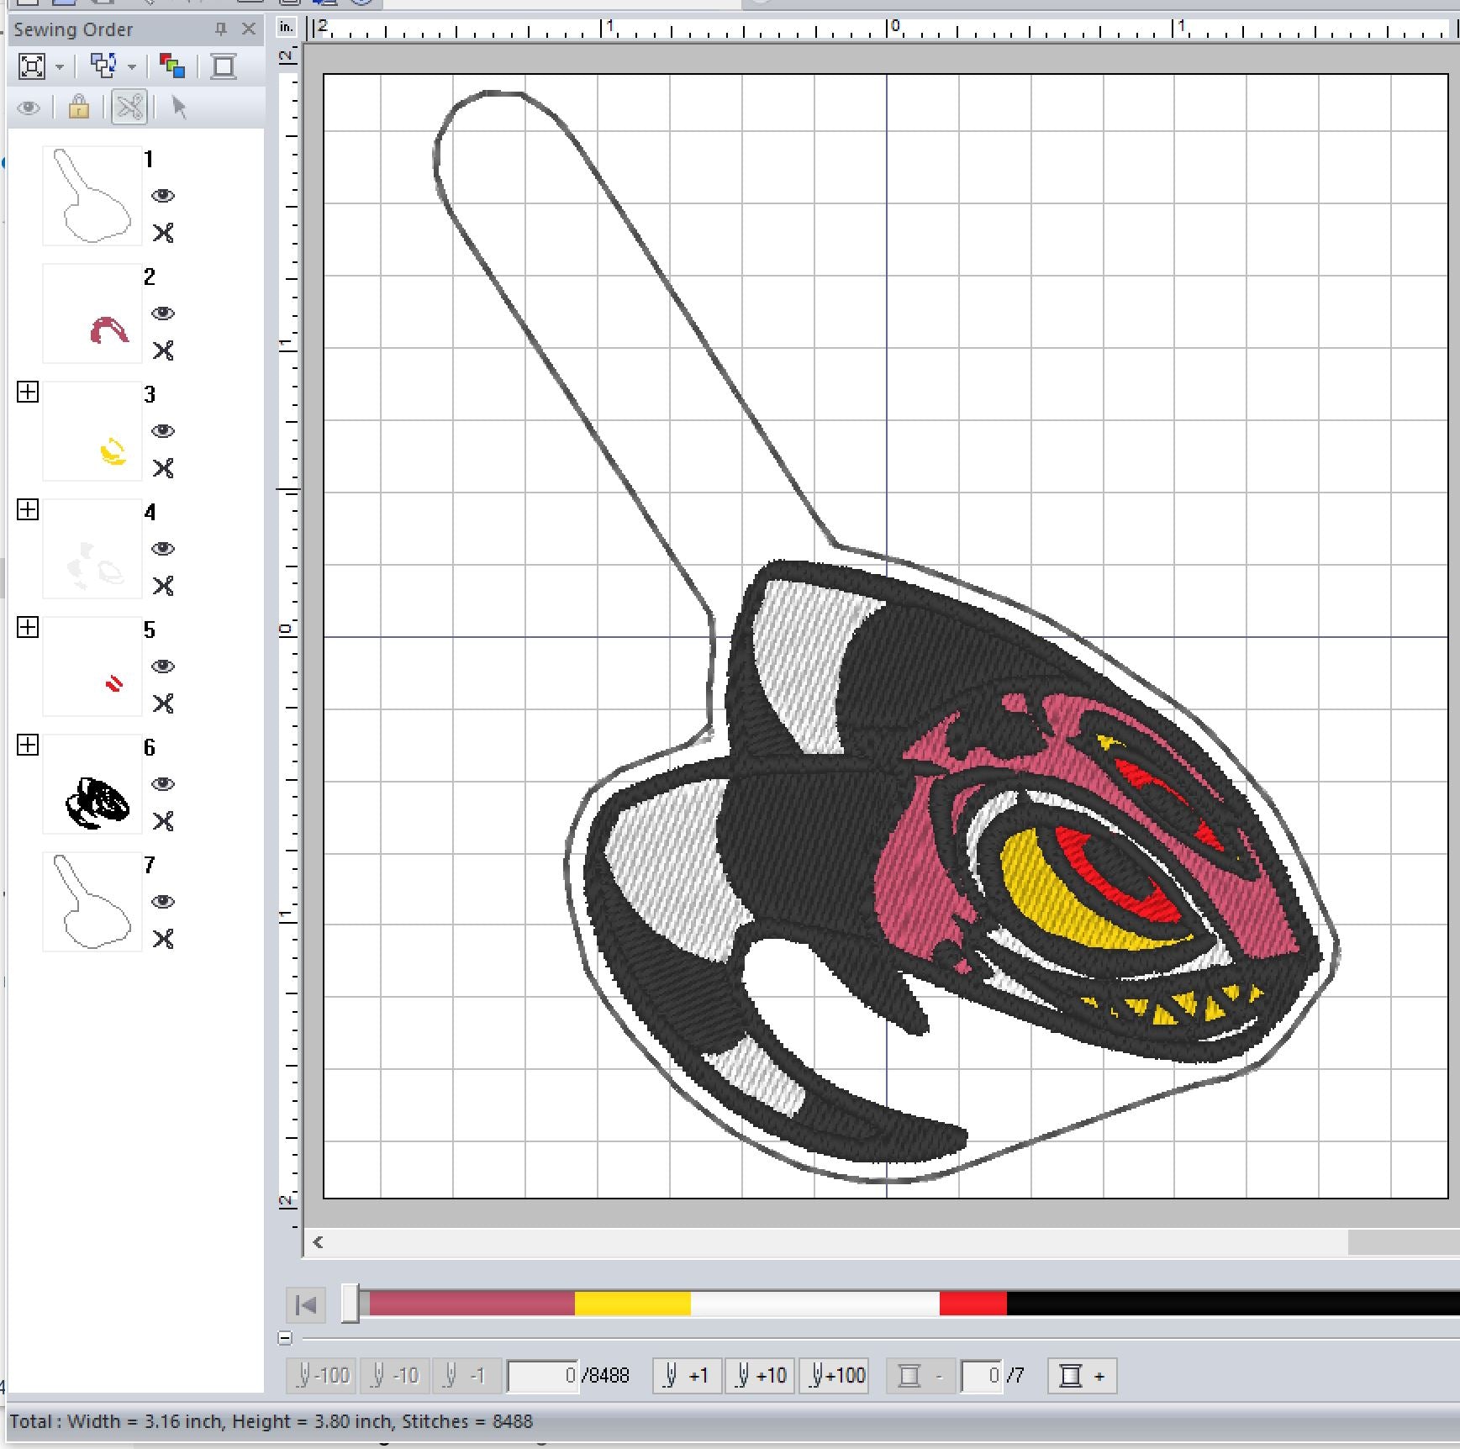Viewport: 1460px width, 1449px height.
Task: Collapse the simulator panel with the minus box
Action: click(286, 1338)
